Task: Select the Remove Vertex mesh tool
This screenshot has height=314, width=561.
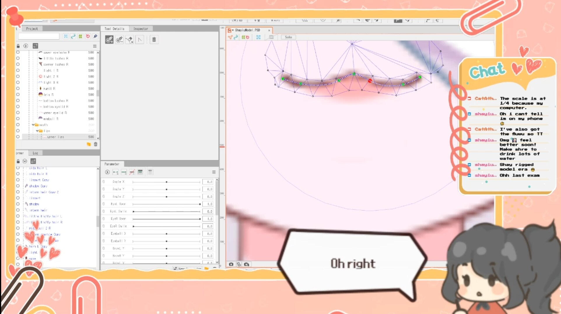Action: [119, 40]
